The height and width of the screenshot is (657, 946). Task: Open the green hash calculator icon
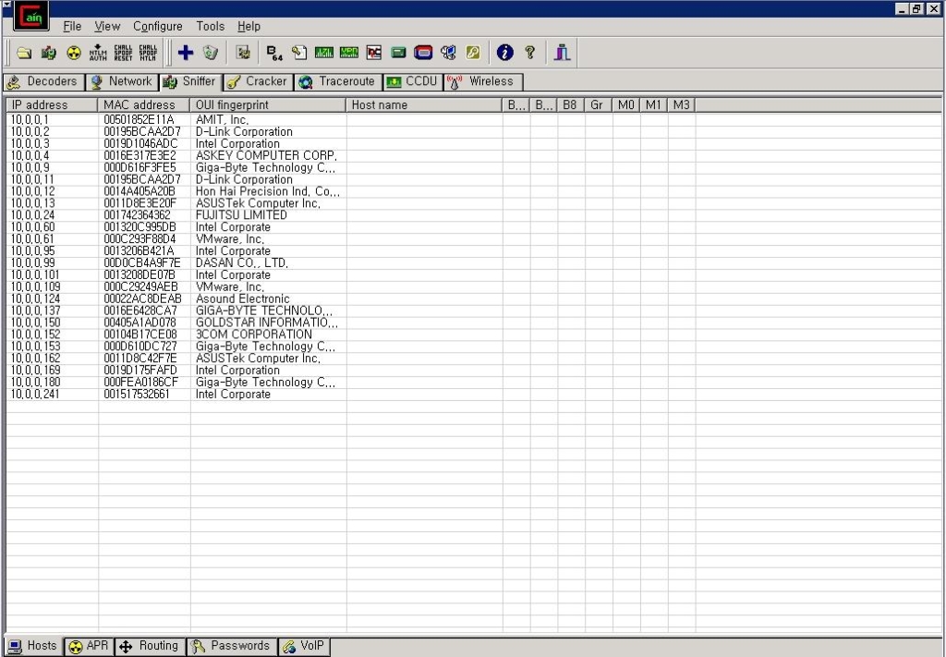click(398, 53)
